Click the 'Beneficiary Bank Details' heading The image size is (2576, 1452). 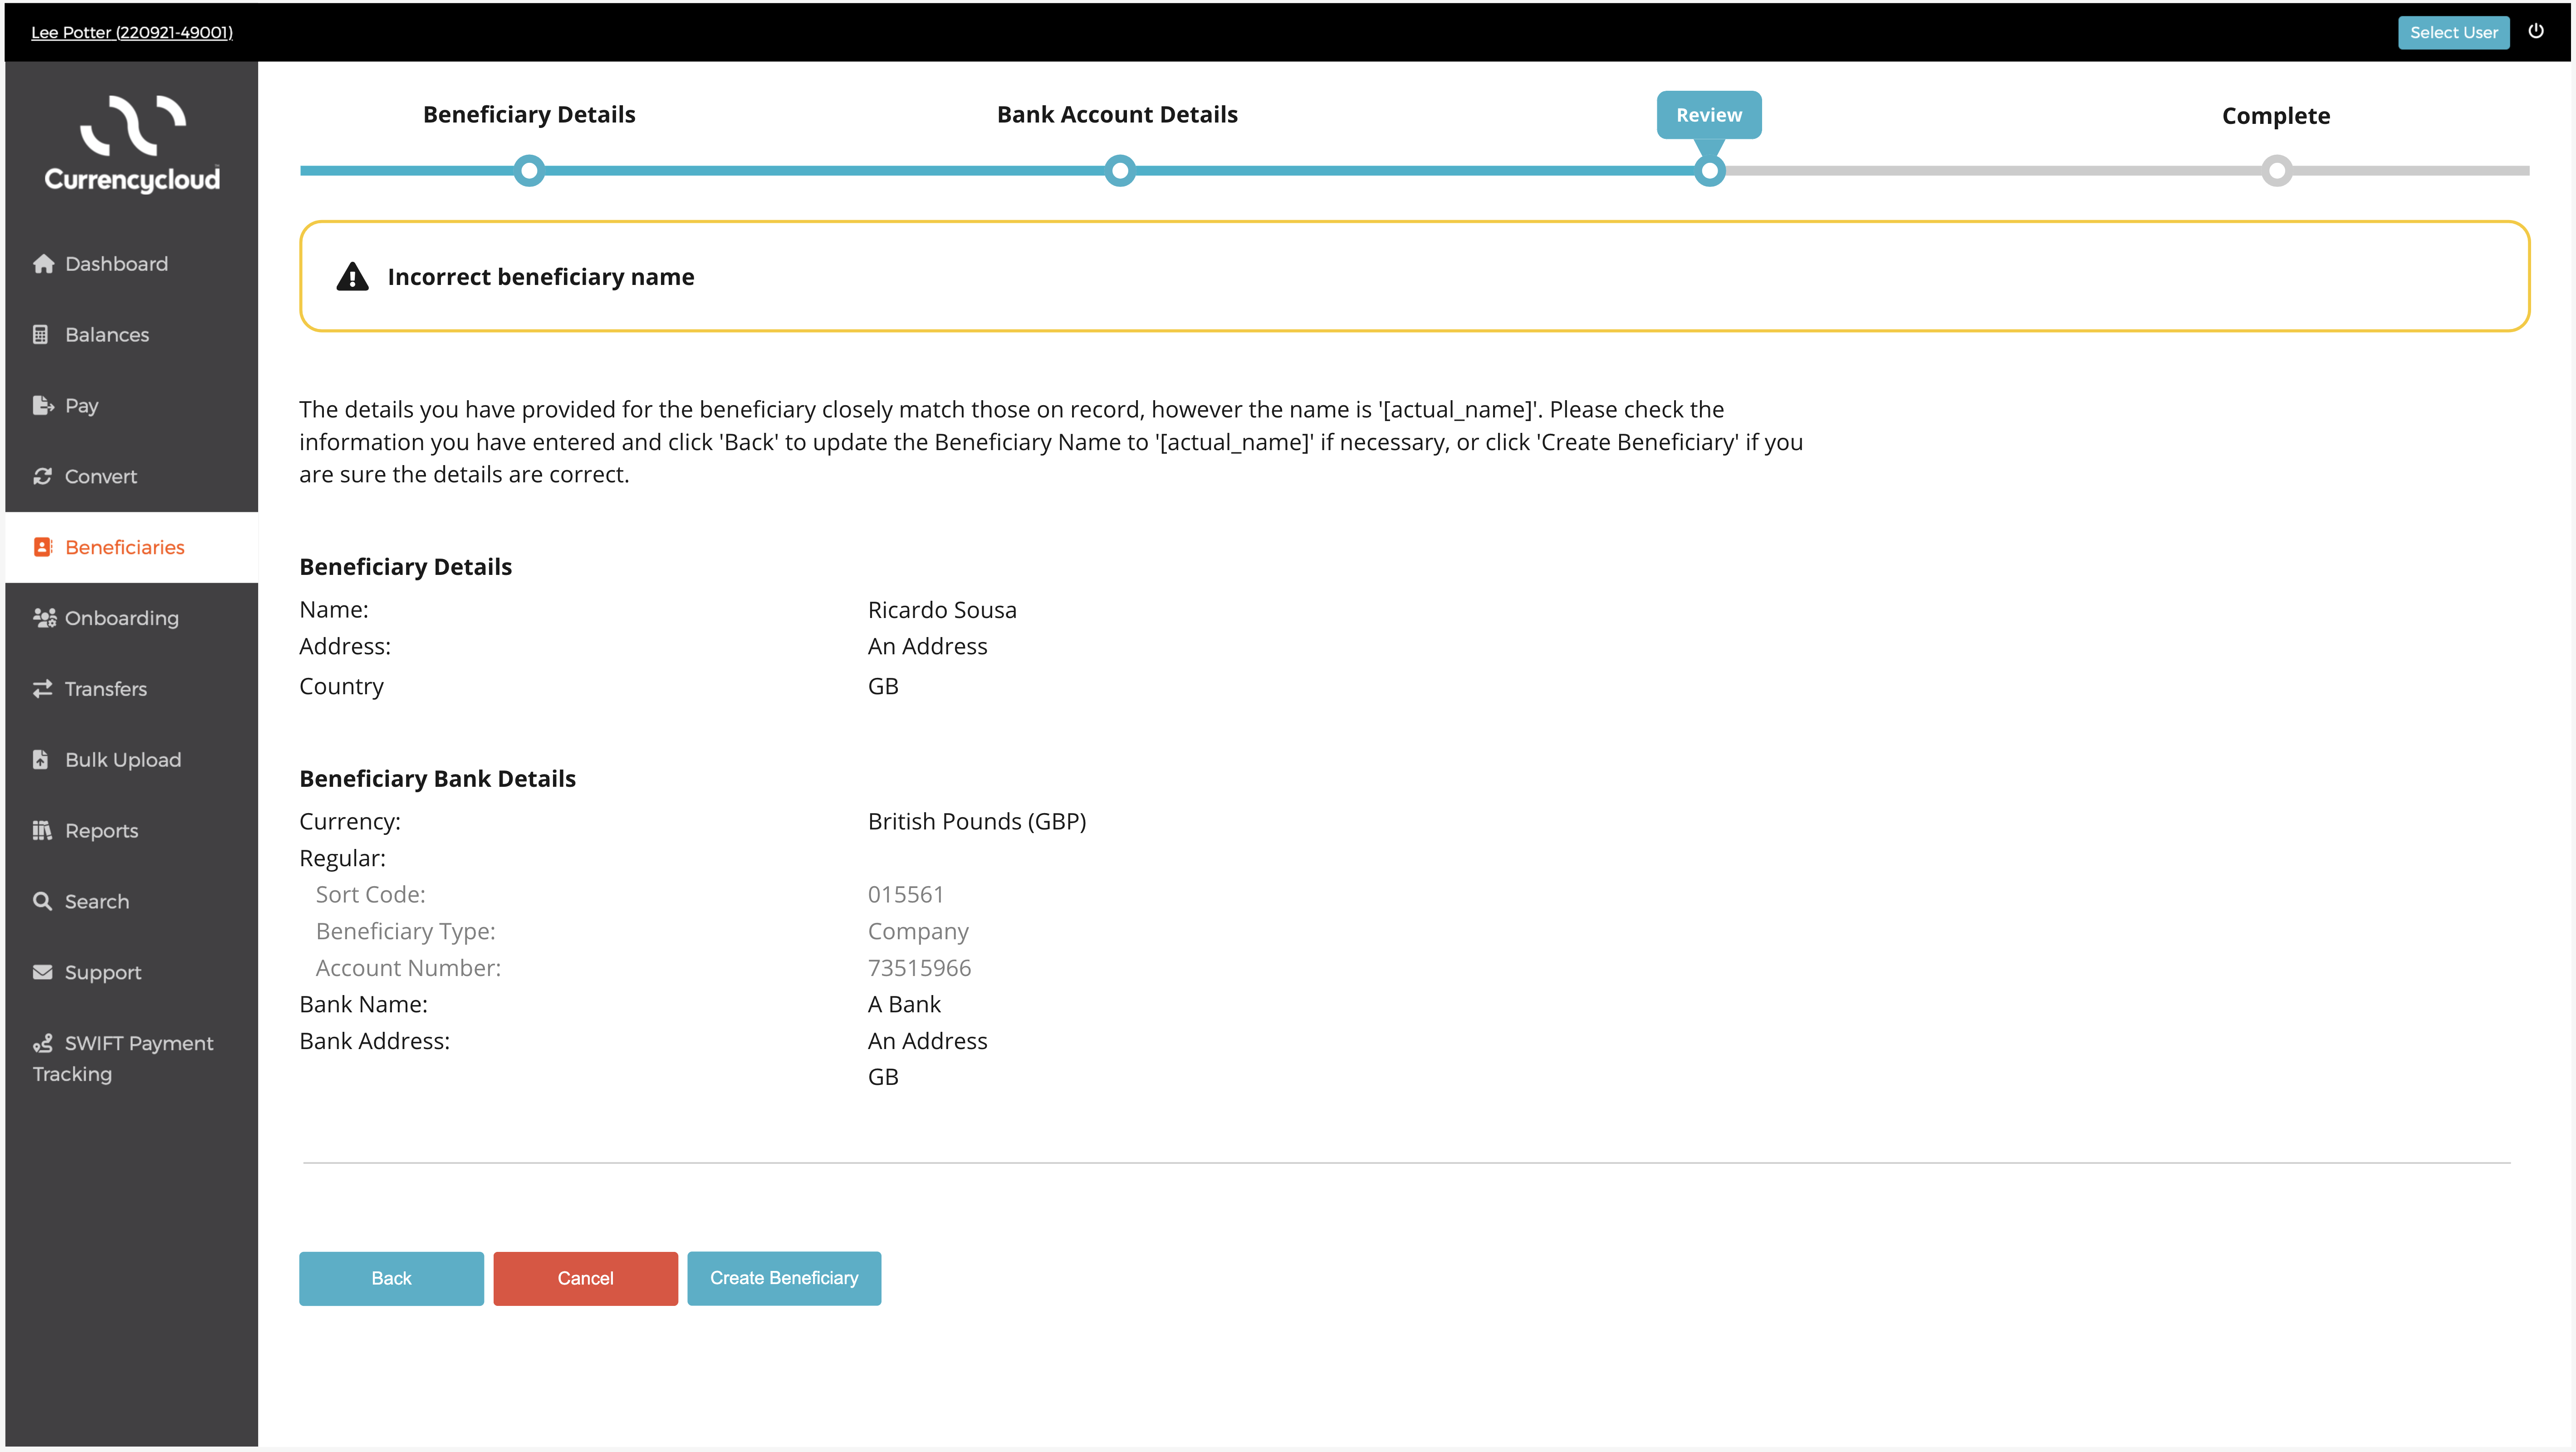click(437, 779)
